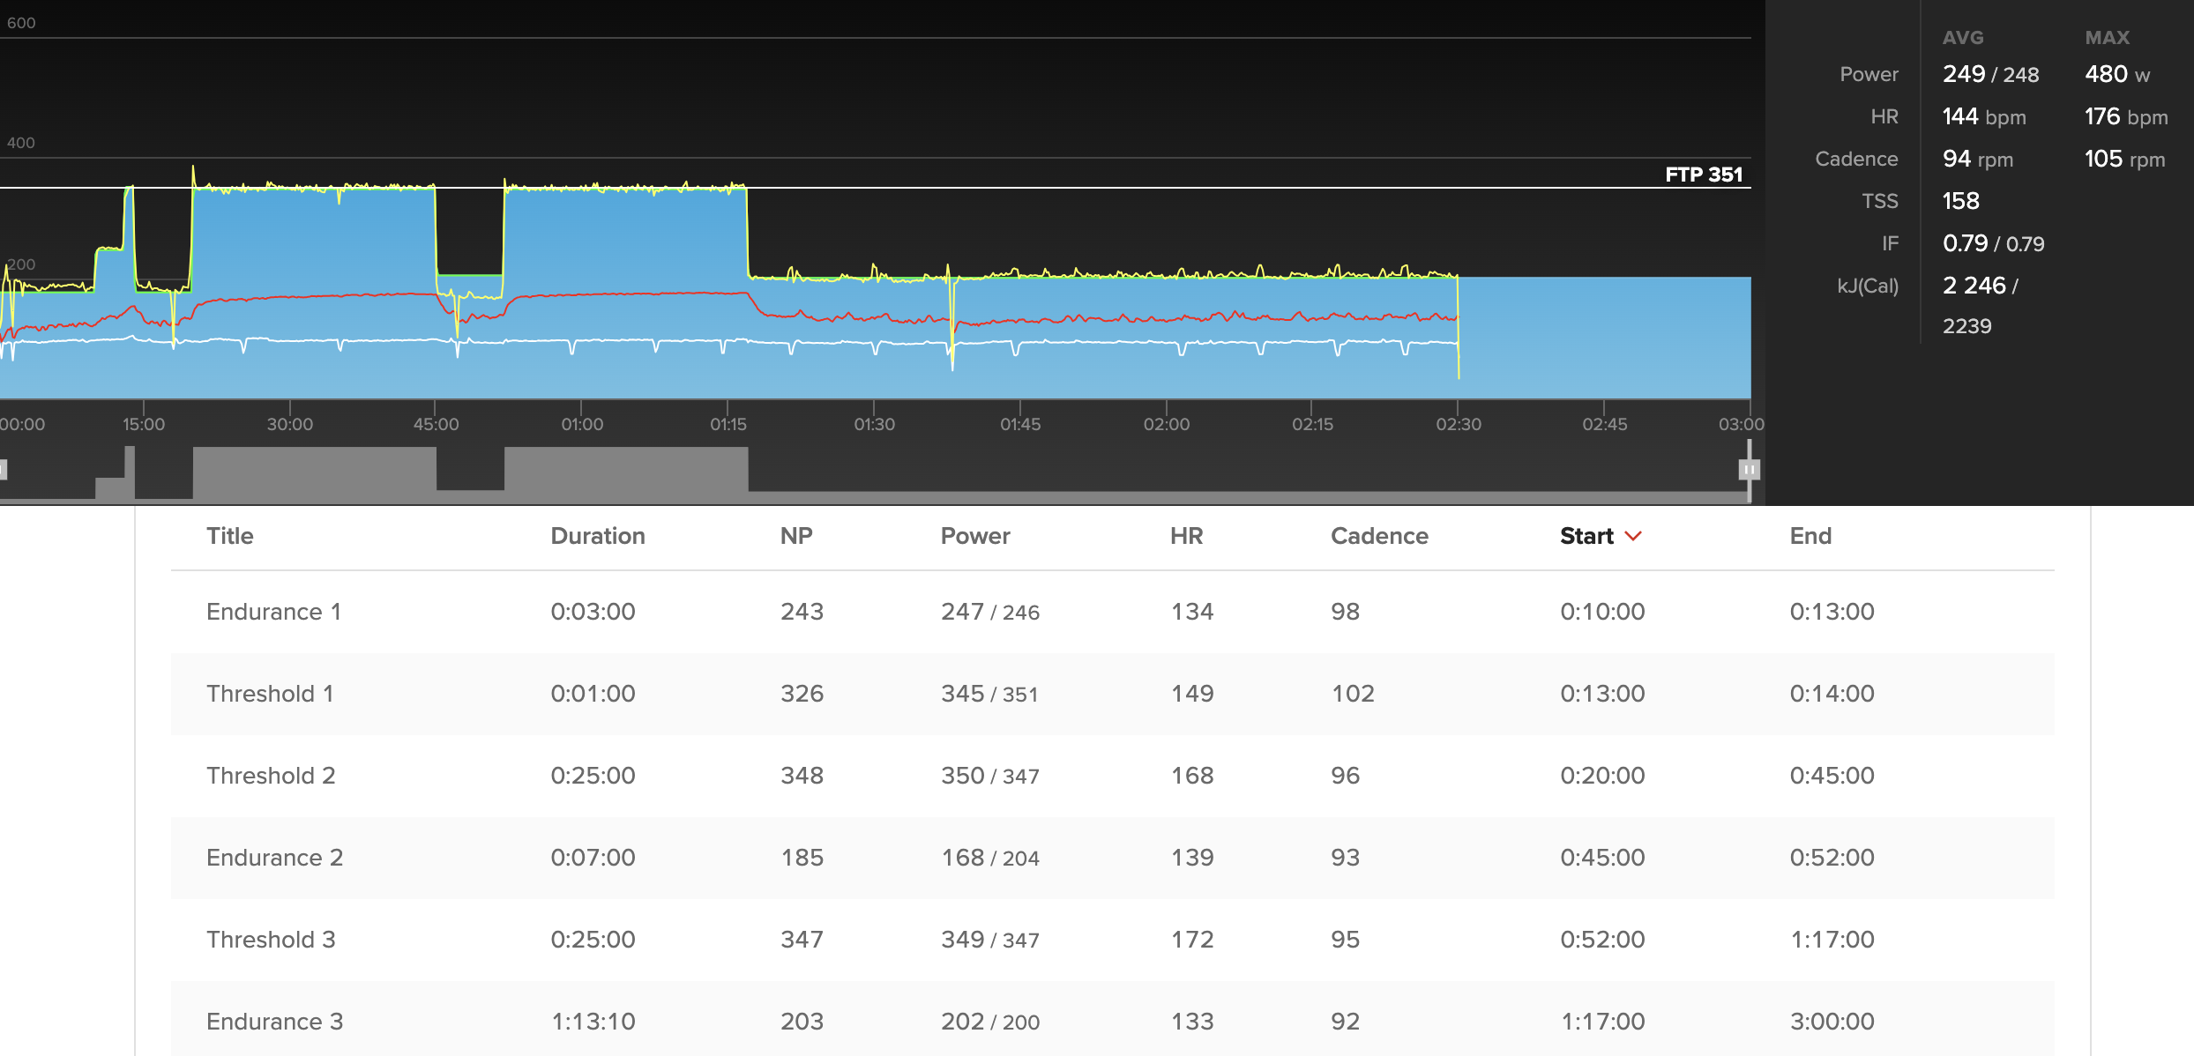Highlight the Threshold 3 interval
Screen dimensions: 2194x1056
pyautogui.click(x=271, y=940)
